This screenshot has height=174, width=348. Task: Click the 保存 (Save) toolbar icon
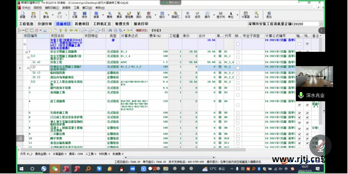pos(84,15)
